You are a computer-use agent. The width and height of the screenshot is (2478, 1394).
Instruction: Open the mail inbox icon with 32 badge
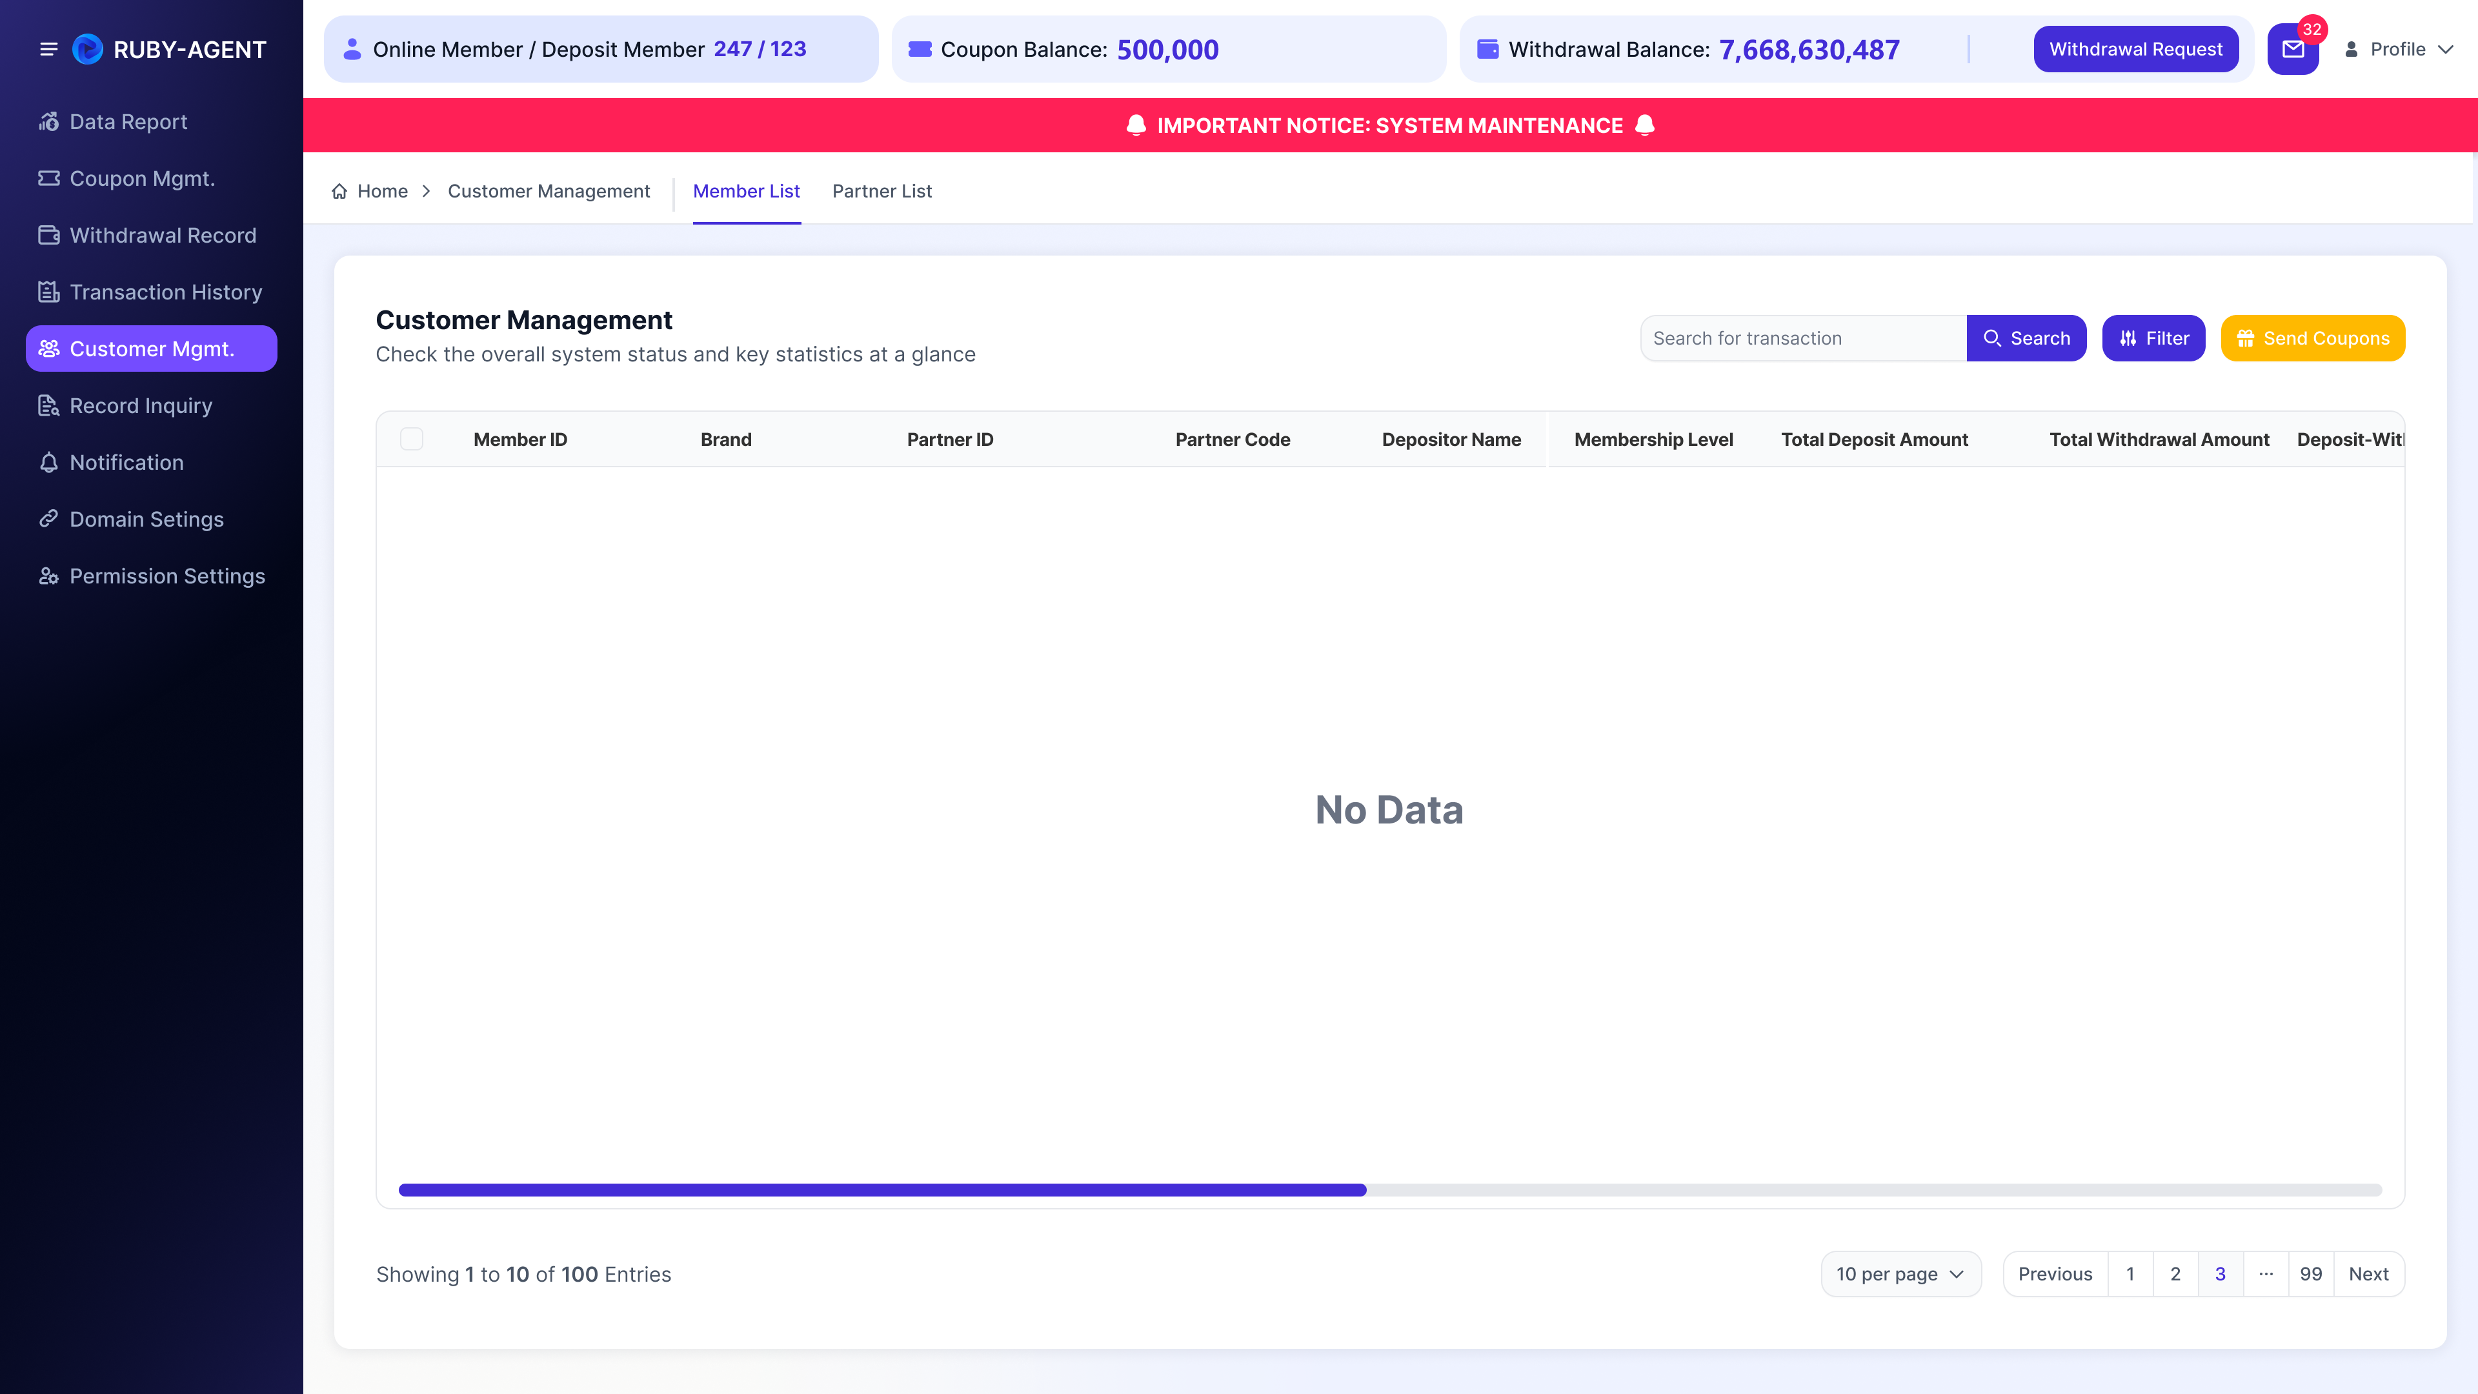[x=2293, y=49]
